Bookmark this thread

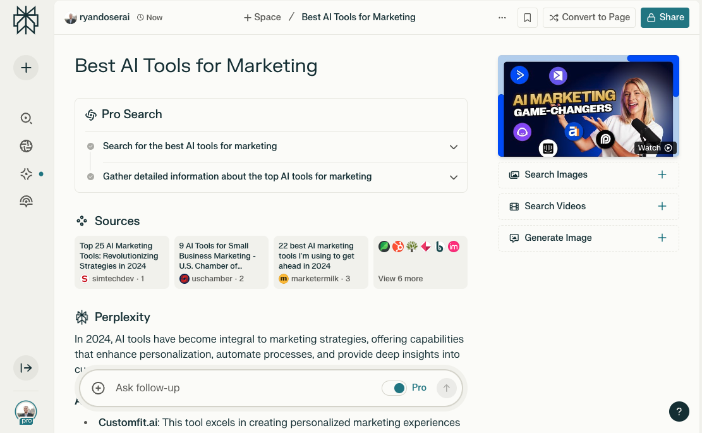(x=528, y=17)
